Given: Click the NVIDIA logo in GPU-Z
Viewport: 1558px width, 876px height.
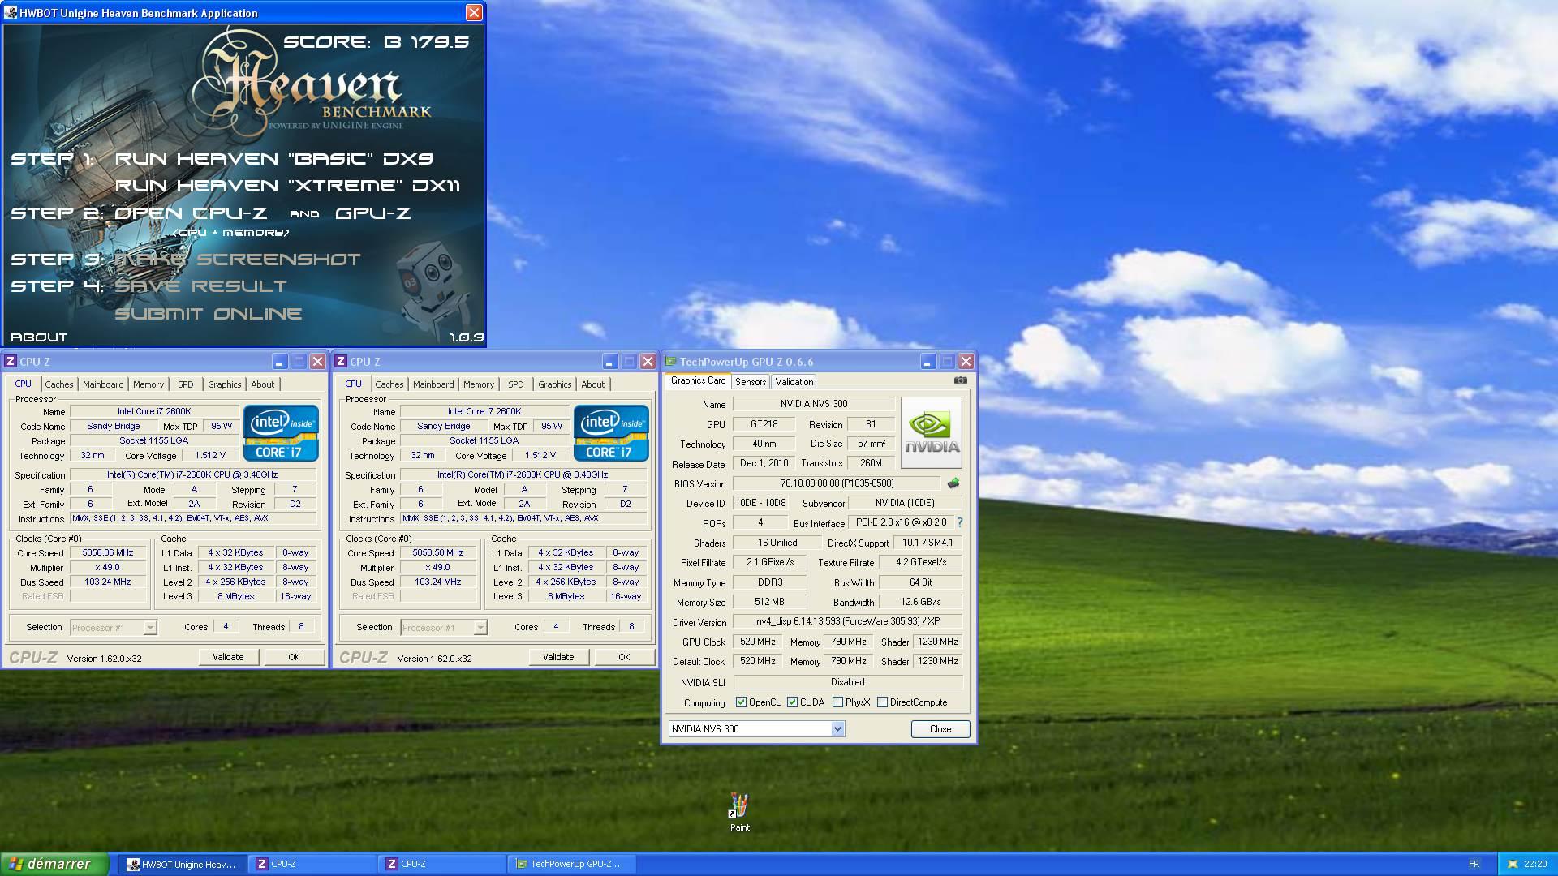Looking at the screenshot, I should pyautogui.click(x=931, y=432).
